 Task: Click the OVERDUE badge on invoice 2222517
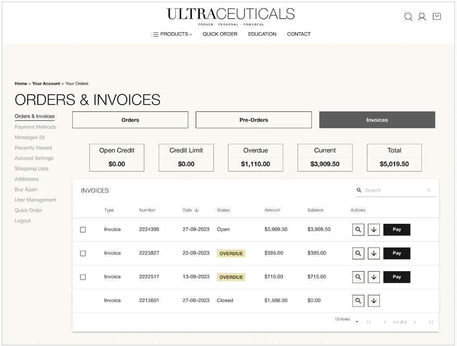click(x=231, y=277)
